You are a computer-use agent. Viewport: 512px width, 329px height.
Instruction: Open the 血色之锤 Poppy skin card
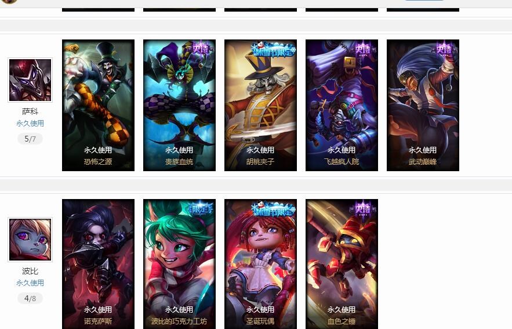tap(342, 264)
